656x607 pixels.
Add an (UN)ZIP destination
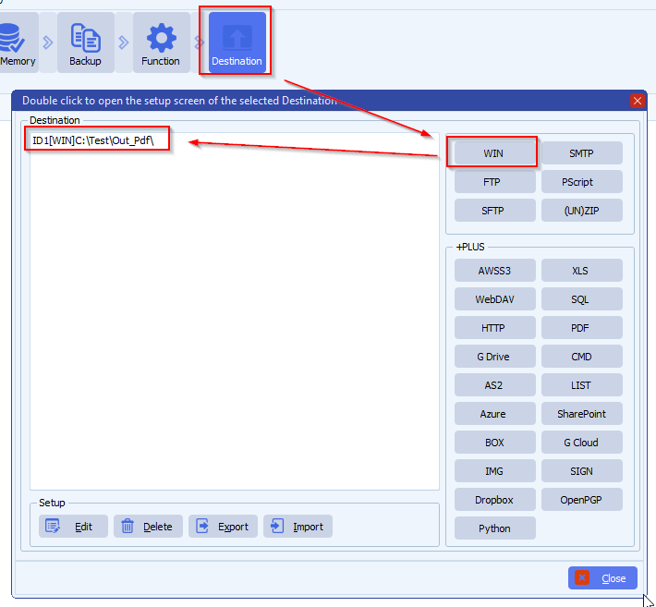click(581, 211)
